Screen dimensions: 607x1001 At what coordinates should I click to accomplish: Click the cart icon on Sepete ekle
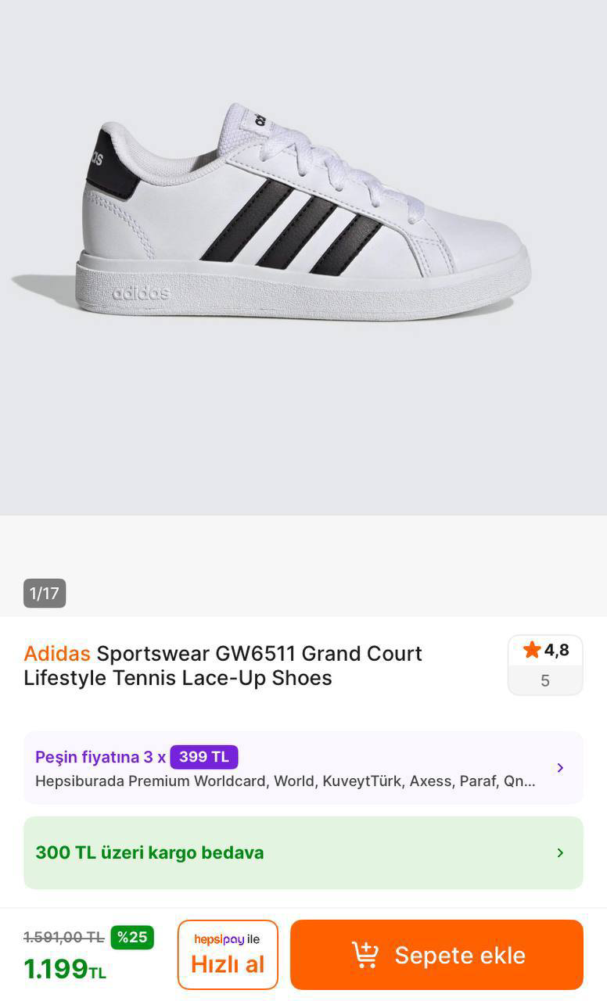pyautogui.click(x=365, y=955)
